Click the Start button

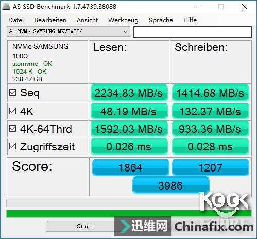(84, 226)
